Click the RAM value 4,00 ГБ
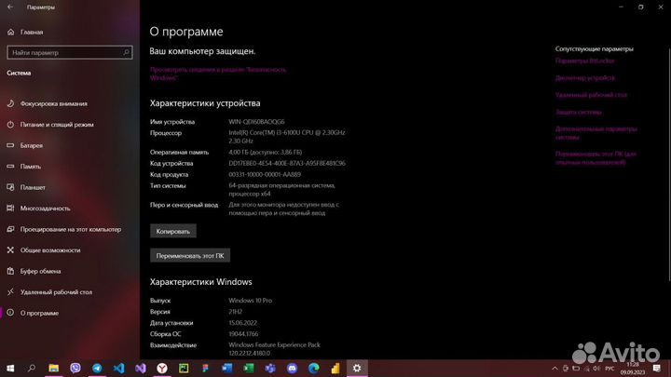This screenshot has height=377, width=671. 265,152
